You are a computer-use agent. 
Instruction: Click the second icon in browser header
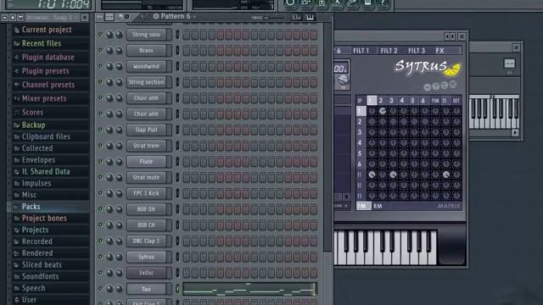pyautogui.click(x=13, y=17)
